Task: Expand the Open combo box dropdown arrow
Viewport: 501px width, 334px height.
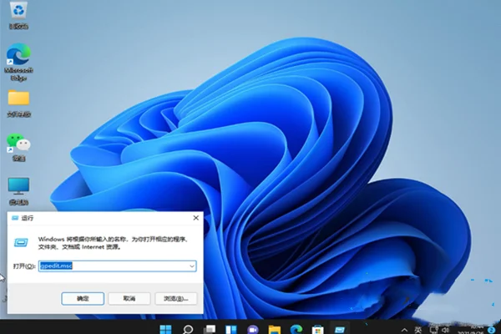Action: pos(192,266)
